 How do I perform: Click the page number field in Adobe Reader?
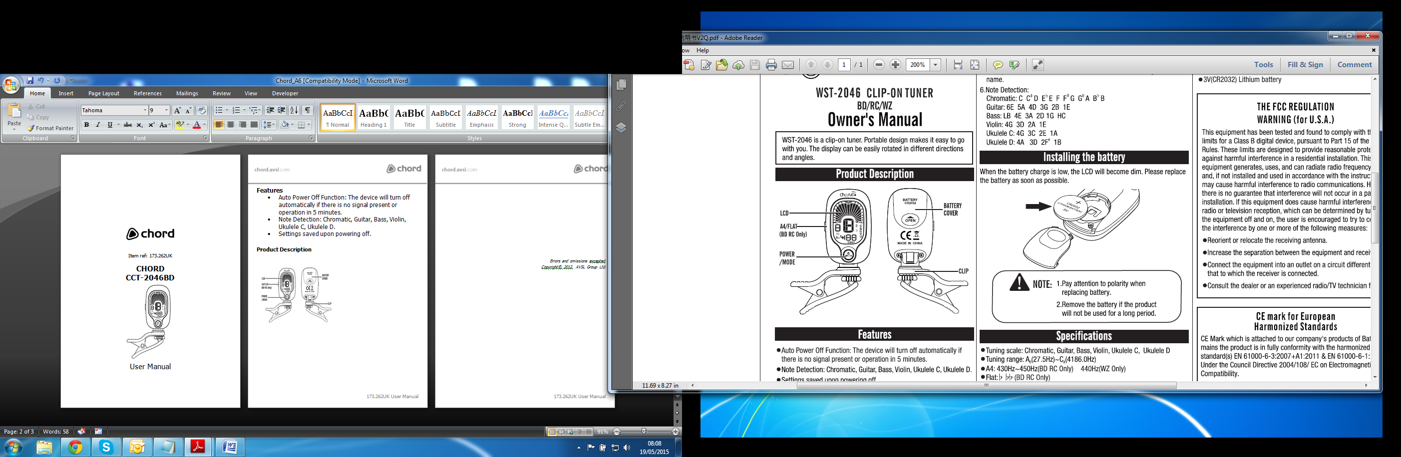[x=844, y=65]
